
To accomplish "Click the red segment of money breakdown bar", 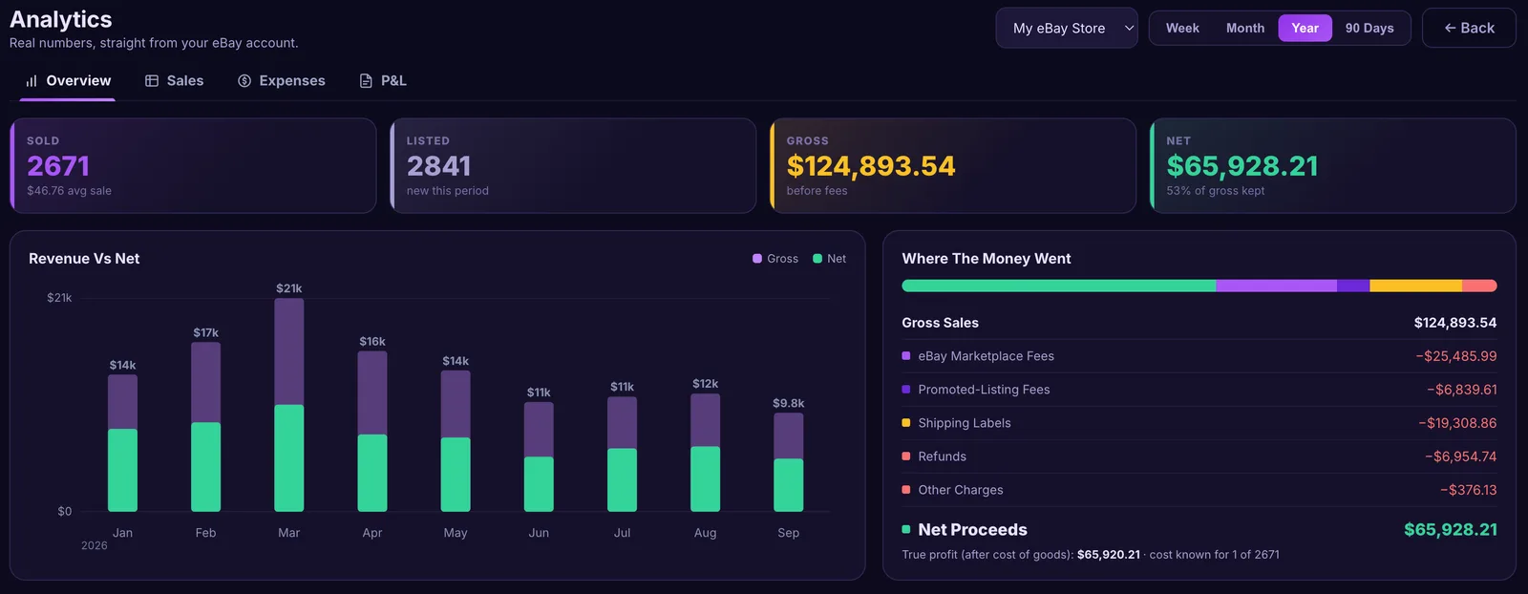I will [1479, 286].
